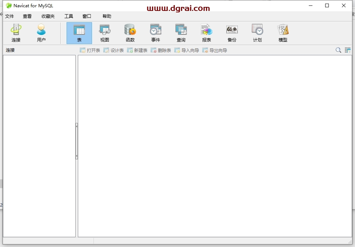Select the 表 (Table) object icon
Image resolution: width=355 pixels, height=247 pixels.
click(79, 33)
